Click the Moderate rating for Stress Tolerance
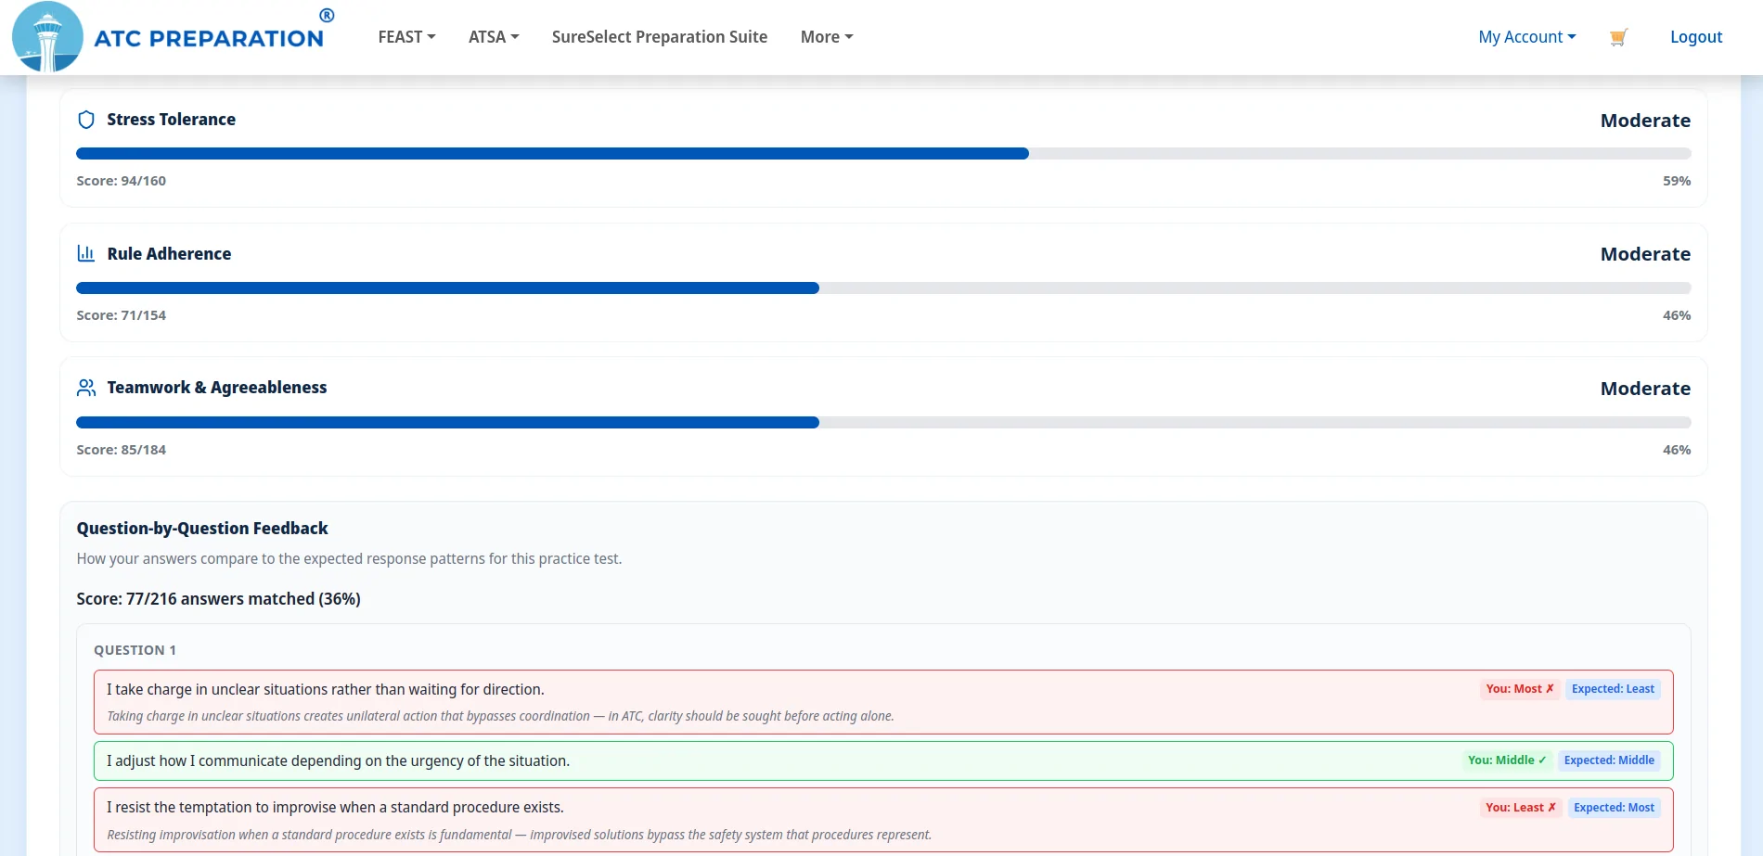The image size is (1763, 856). point(1645,121)
